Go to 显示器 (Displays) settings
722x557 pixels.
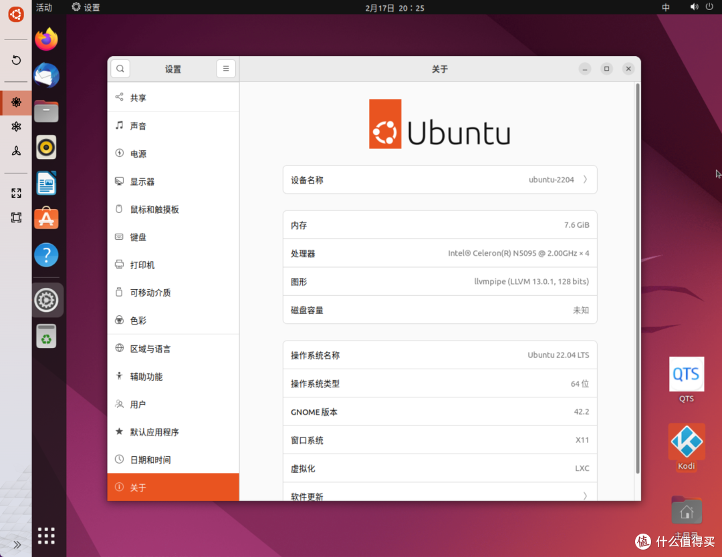point(173,182)
